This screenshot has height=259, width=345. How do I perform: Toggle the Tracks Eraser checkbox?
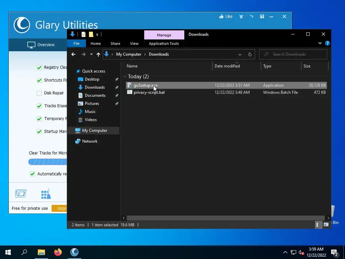pyautogui.click(x=39, y=106)
